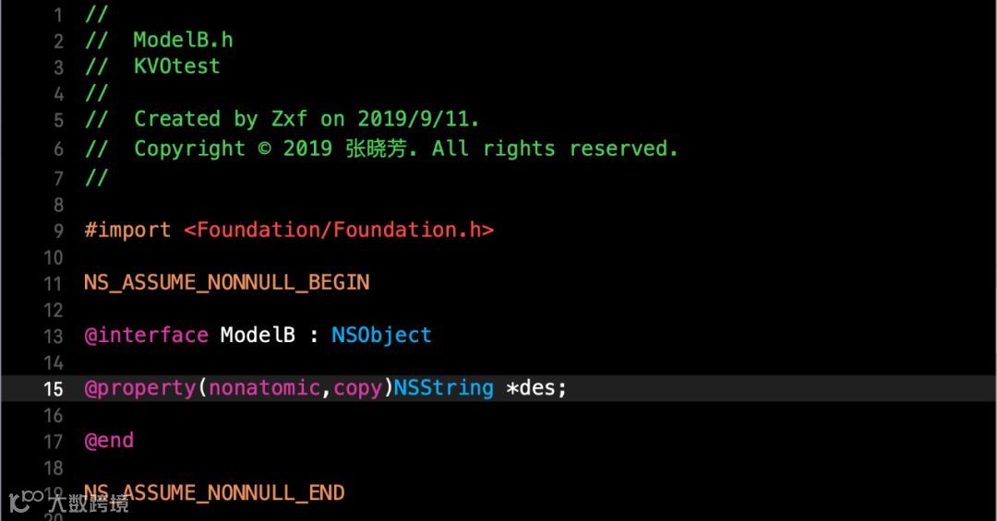Click line number 9 in gutter

[x=58, y=231]
